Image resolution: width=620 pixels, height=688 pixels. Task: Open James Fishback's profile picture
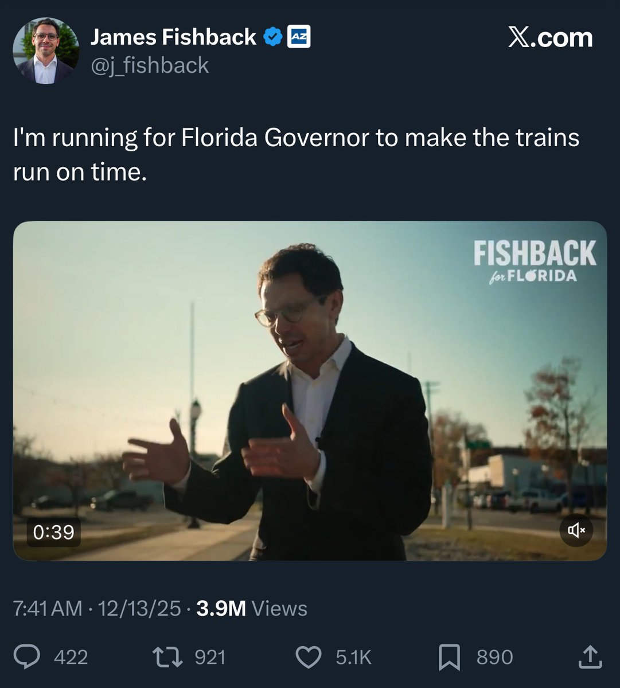46,50
